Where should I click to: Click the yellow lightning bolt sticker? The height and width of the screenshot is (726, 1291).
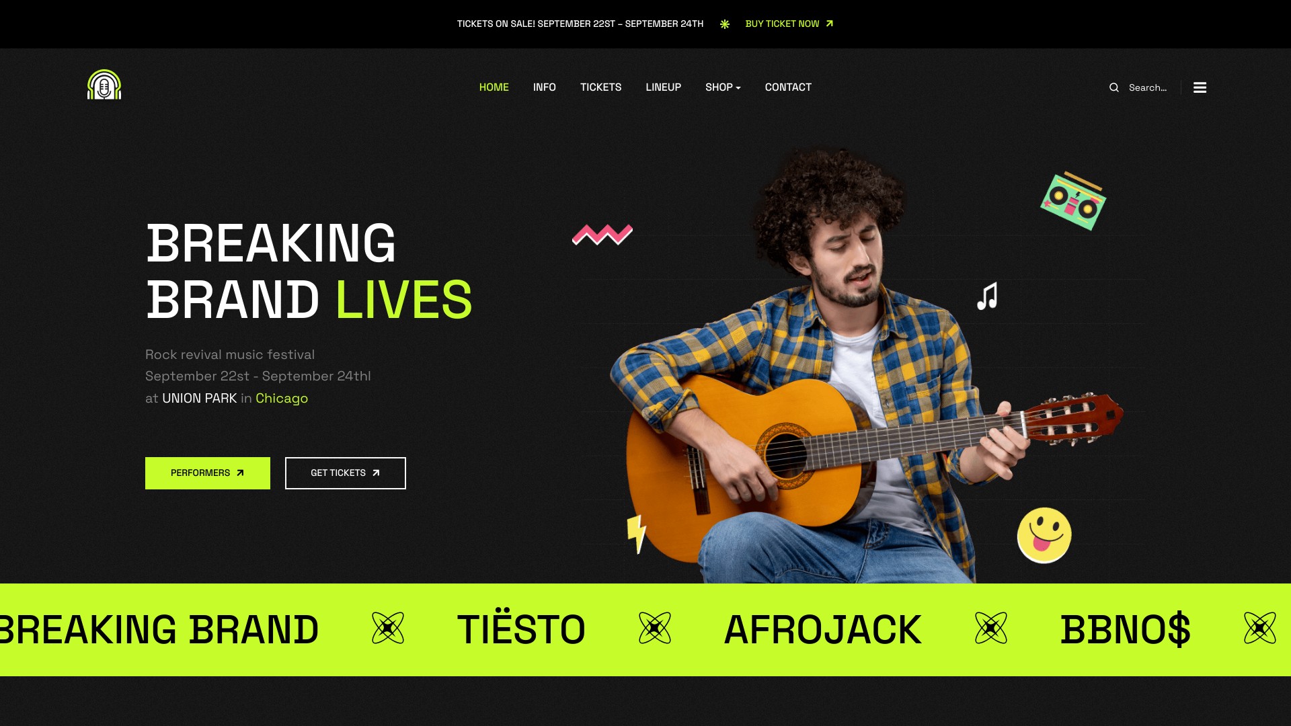(x=636, y=534)
